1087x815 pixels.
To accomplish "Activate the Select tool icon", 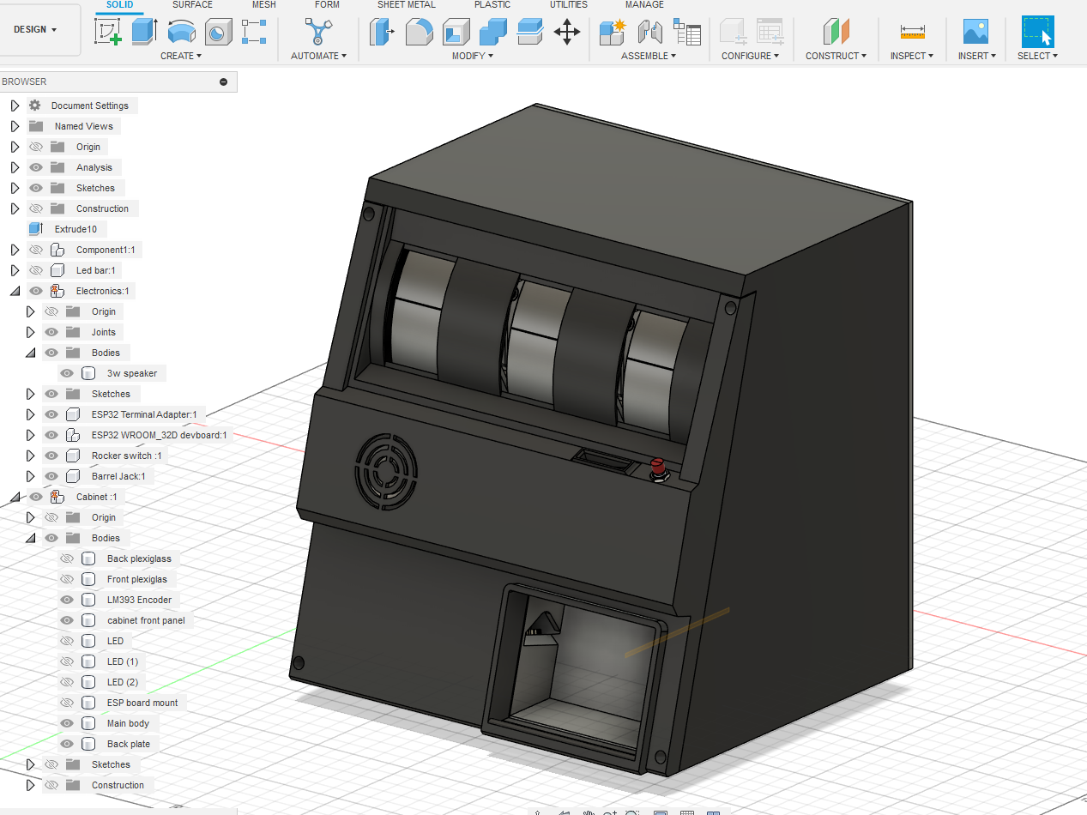I will (1037, 33).
